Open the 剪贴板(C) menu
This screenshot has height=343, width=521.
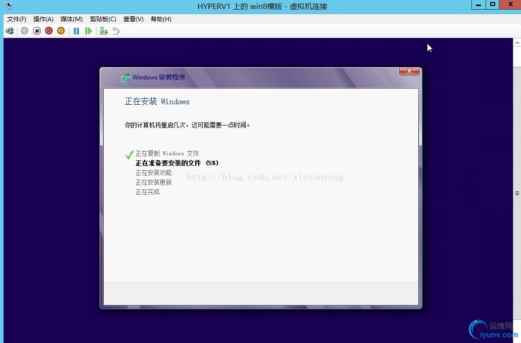tap(103, 19)
